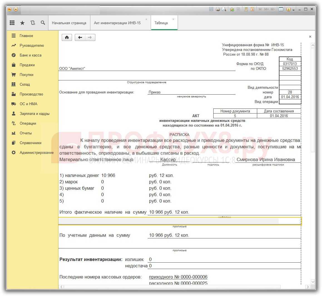Open Зарплата и кадры section
This screenshot has height=296, width=322.
[34, 114]
